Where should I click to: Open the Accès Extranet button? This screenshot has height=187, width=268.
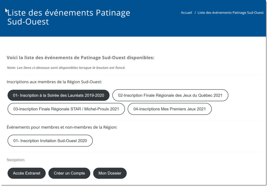point(27,173)
